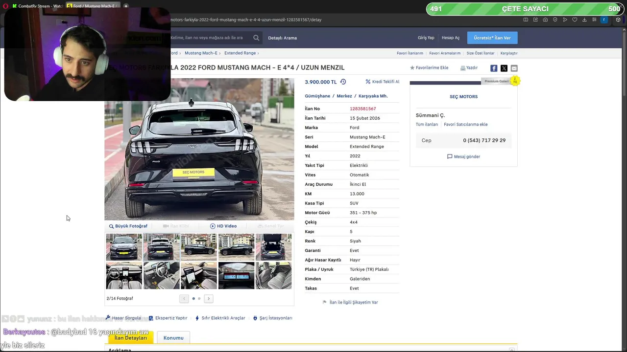Switch to the Ford / Mustang Mach-E browser tab

pos(93,6)
